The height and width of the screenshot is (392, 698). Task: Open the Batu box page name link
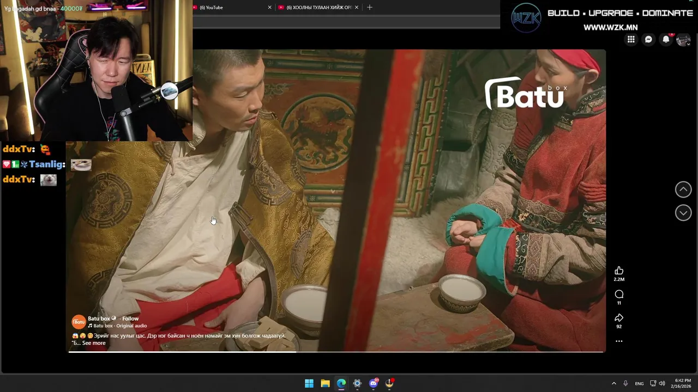tap(99, 318)
